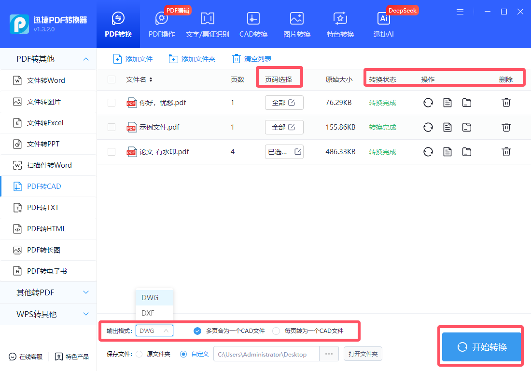Open 迅捷AI top tab

point(383,25)
